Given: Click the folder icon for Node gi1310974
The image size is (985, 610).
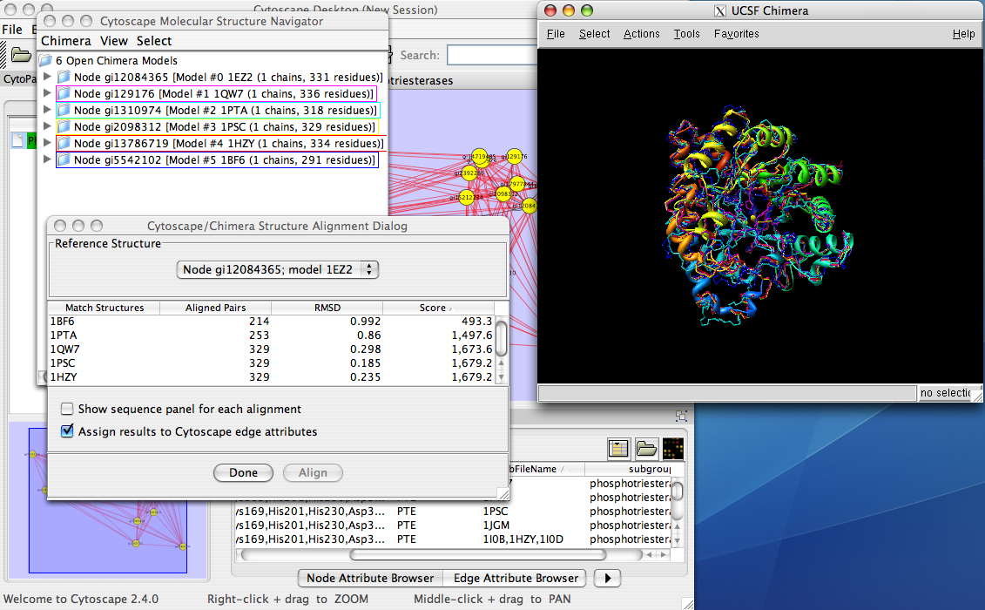Looking at the screenshot, I should point(64,111).
